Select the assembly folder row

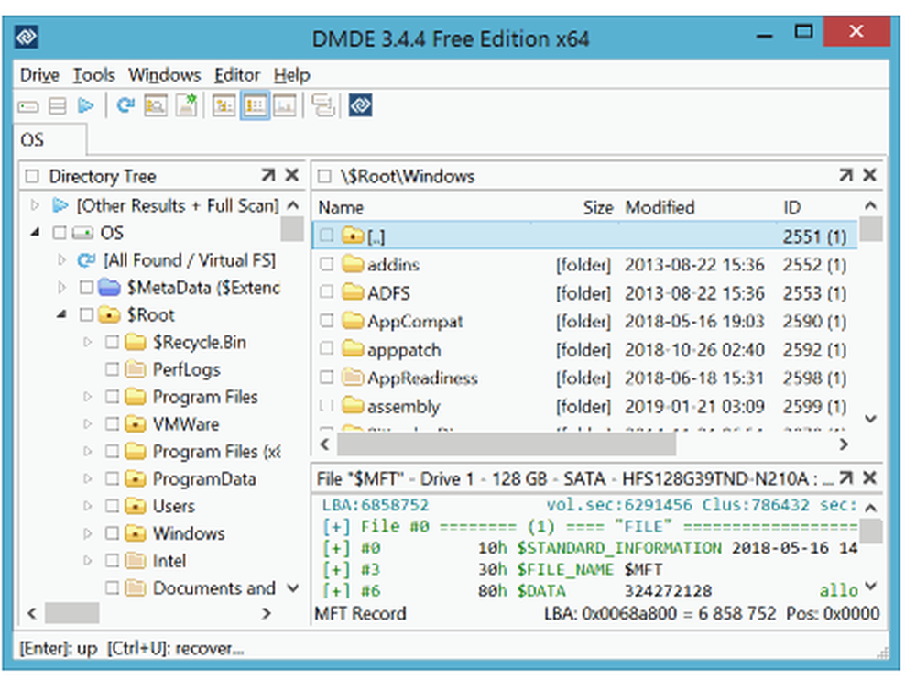[x=584, y=406]
